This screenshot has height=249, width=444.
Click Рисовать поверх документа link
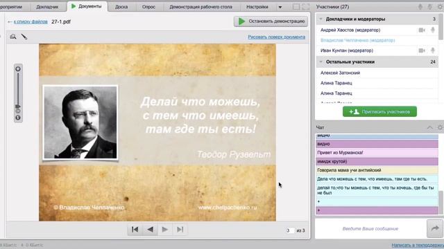click(x=276, y=37)
